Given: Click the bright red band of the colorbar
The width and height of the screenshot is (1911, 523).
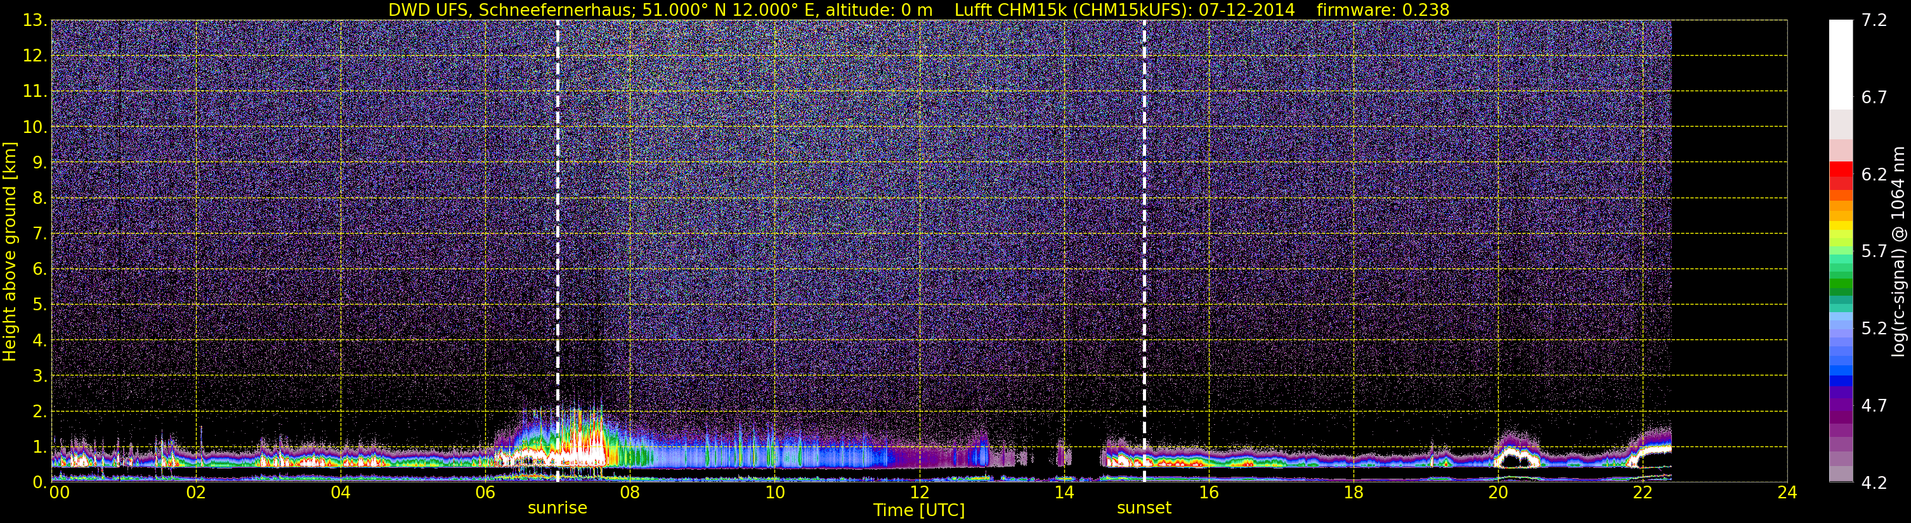Looking at the screenshot, I should pyautogui.click(x=1841, y=169).
